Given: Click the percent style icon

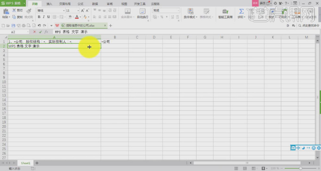Looking at the screenshot, I should 162,17.
